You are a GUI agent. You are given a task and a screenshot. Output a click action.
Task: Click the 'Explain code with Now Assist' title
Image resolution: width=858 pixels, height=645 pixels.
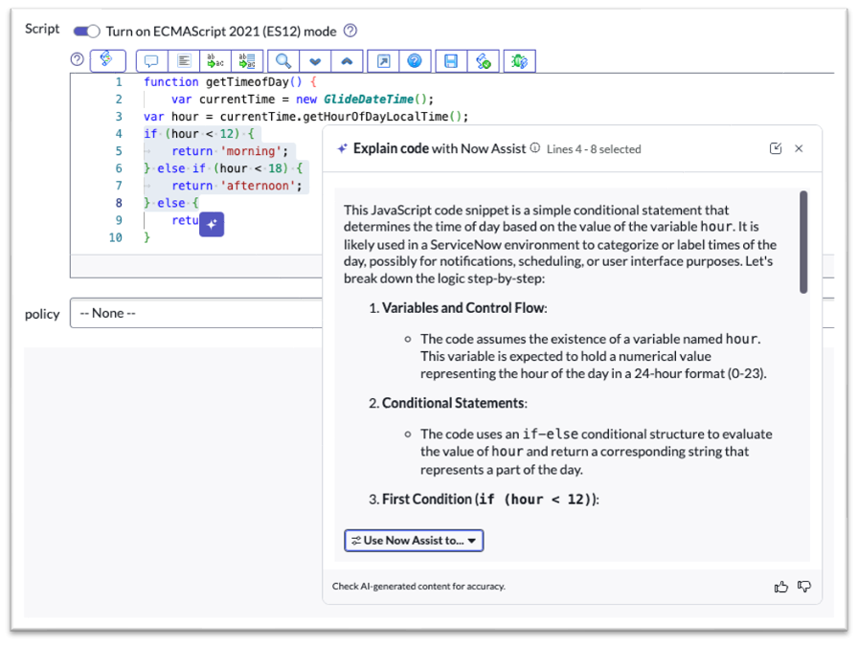[440, 148]
